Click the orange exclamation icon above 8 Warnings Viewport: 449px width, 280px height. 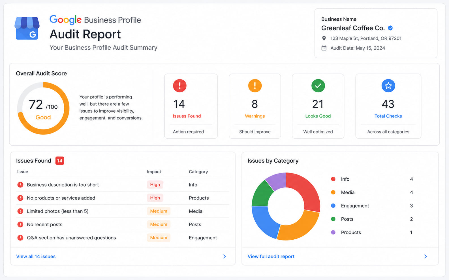255,86
